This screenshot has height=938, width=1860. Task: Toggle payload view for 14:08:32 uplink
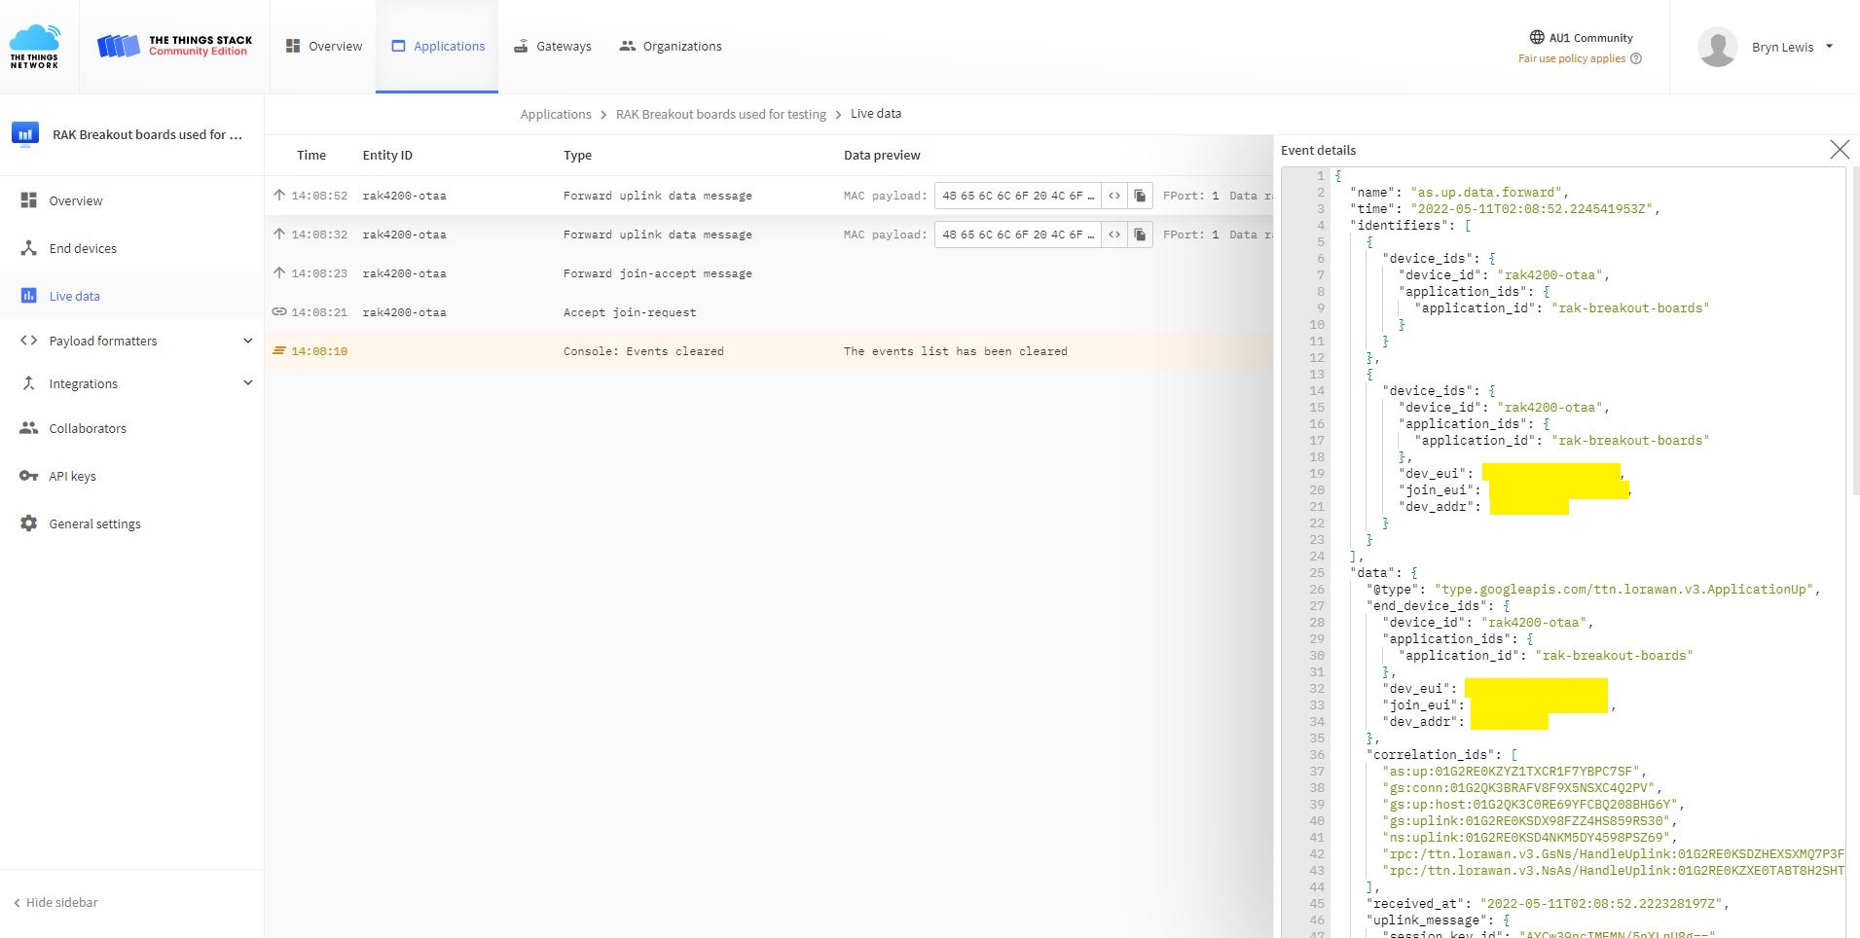(x=1114, y=234)
